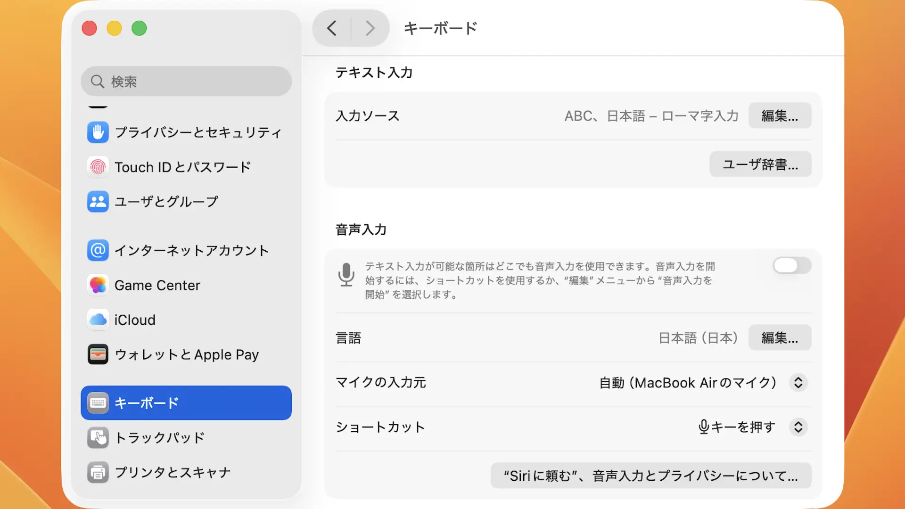Click the Trackpad sidebar icon

tap(98, 438)
